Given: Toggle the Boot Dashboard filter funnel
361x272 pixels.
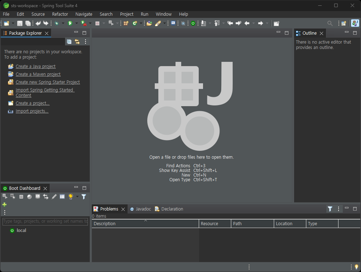Looking at the screenshot, I should click(84, 197).
